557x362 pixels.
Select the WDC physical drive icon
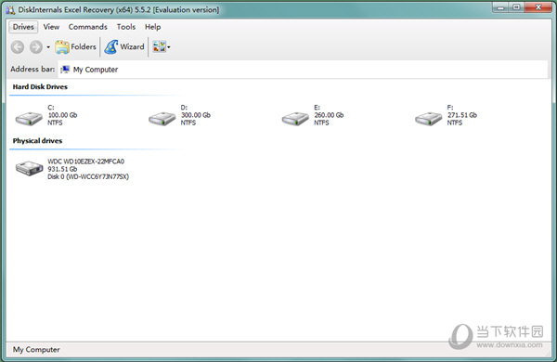click(29, 168)
